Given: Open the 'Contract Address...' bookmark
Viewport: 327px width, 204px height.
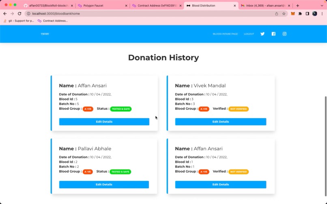Looking at the screenshot, I should coord(53,21).
